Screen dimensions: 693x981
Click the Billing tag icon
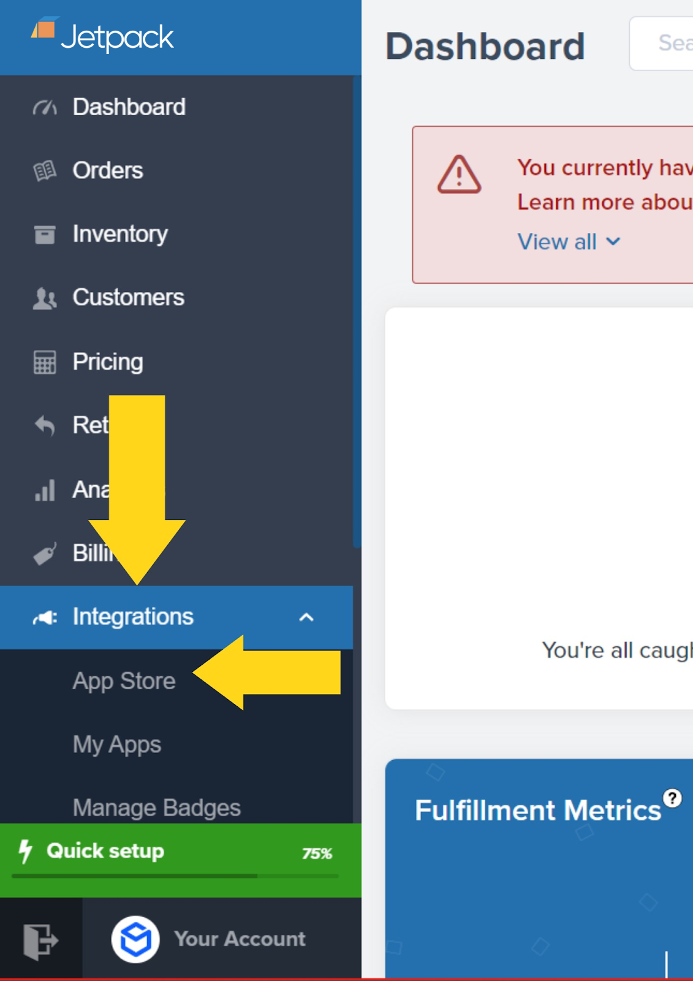(45, 553)
